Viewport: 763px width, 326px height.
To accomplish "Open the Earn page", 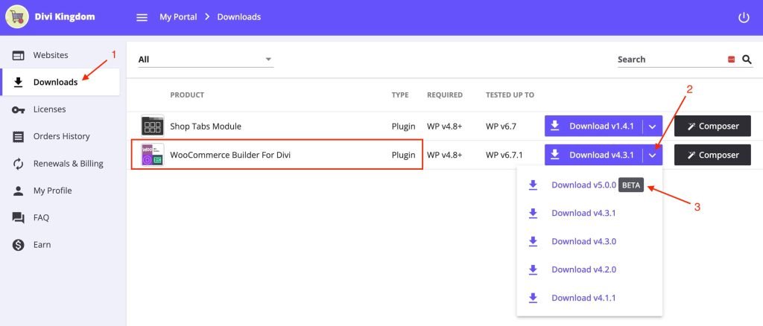I will pyautogui.click(x=61, y=245).
